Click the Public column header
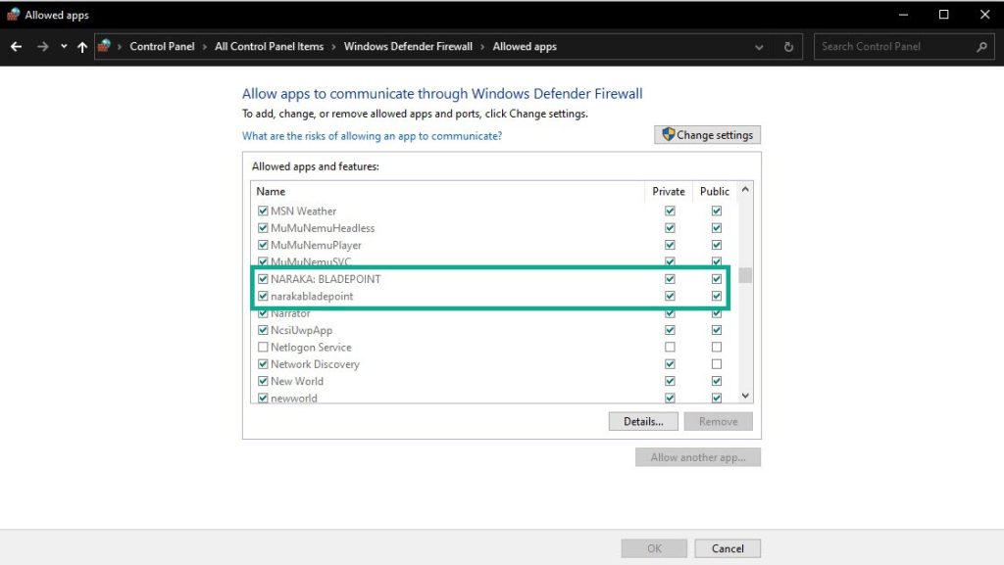Image resolution: width=1004 pixels, height=565 pixels. pos(715,192)
